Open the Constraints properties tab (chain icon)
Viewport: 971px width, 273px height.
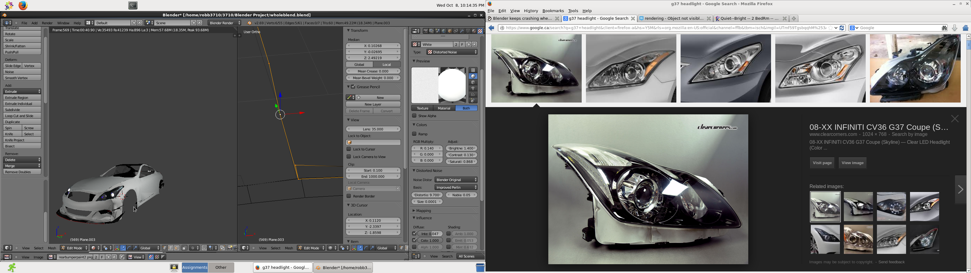tap(456, 31)
